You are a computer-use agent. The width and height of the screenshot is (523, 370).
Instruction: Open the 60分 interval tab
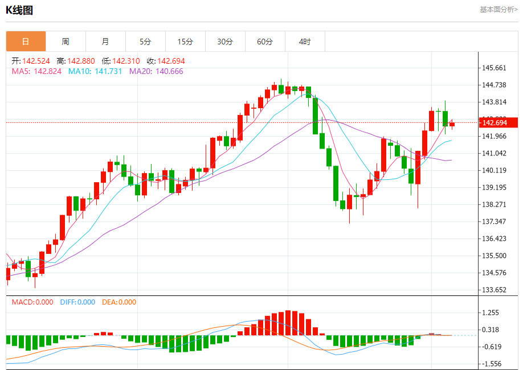tap(265, 42)
